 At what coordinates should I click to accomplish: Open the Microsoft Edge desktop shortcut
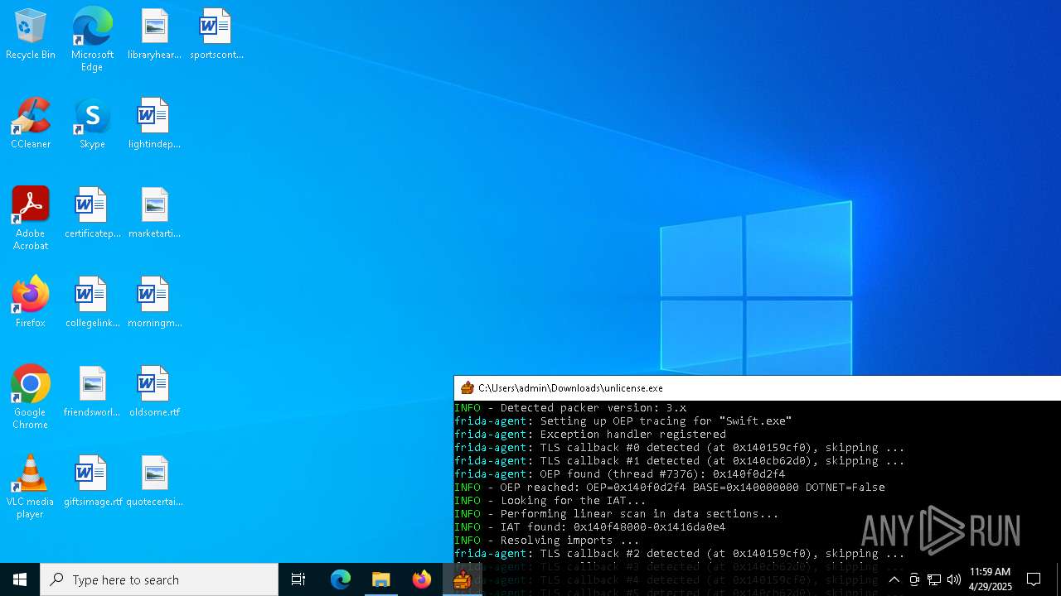pos(92,40)
